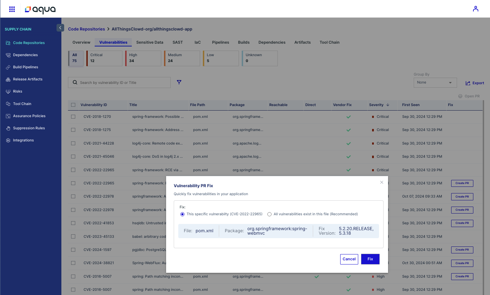Click the Code Repositories sidebar icon
This screenshot has height=295, width=490.
8,43
